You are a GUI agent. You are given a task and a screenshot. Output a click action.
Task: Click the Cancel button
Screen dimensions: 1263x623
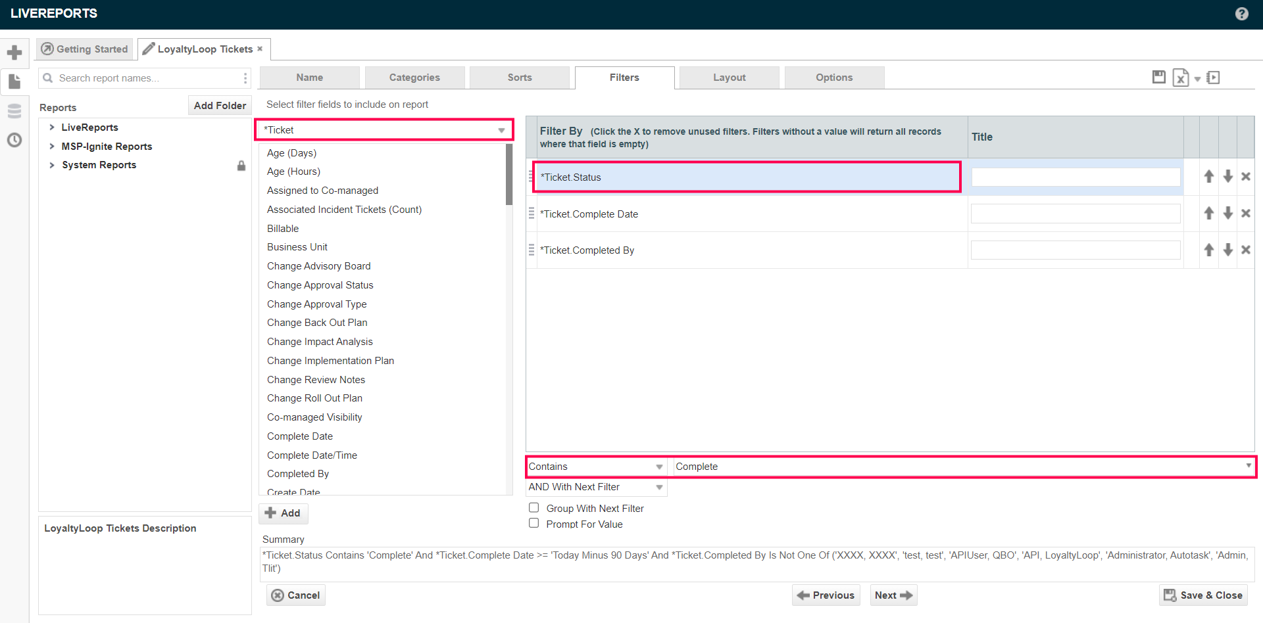tap(296, 595)
